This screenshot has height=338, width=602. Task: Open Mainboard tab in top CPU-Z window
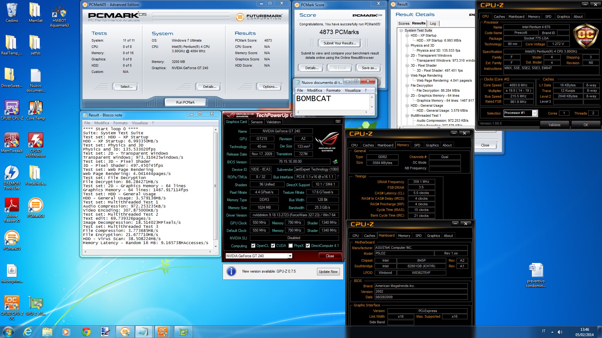coord(516,17)
